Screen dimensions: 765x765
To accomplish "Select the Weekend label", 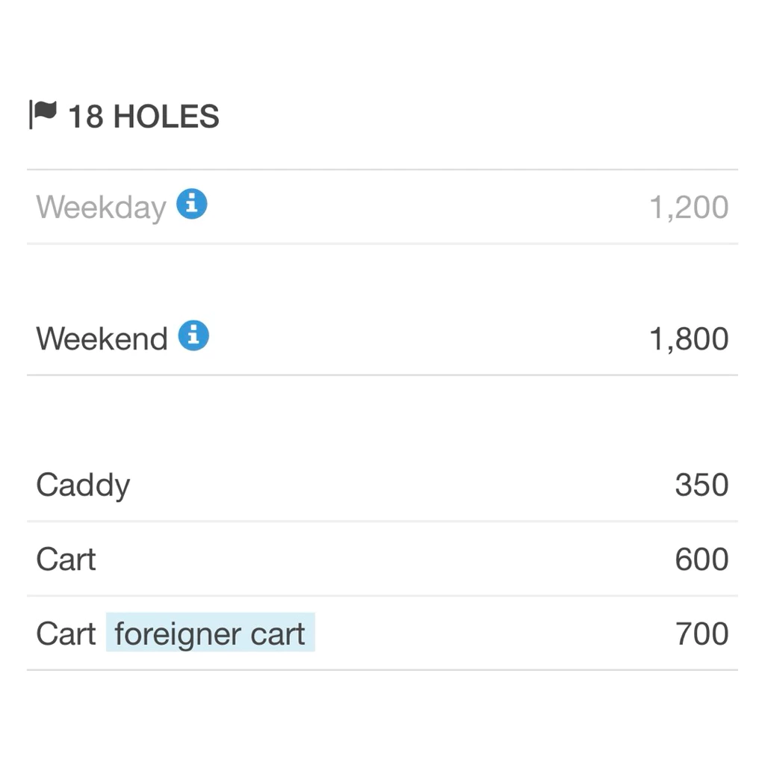I will click(102, 338).
